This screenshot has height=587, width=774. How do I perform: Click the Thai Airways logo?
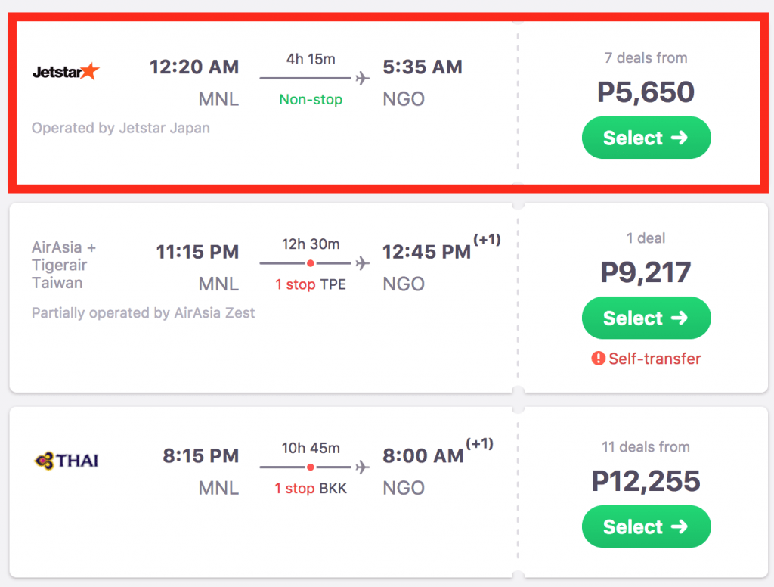pyautogui.click(x=67, y=461)
